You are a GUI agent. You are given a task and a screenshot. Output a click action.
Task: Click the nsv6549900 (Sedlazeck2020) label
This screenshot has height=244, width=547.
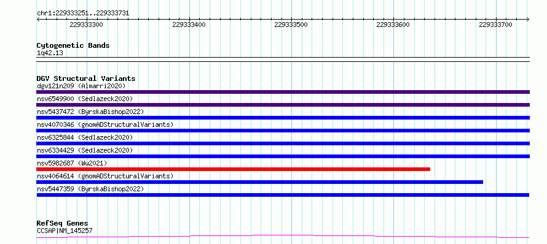(x=85, y=99)
